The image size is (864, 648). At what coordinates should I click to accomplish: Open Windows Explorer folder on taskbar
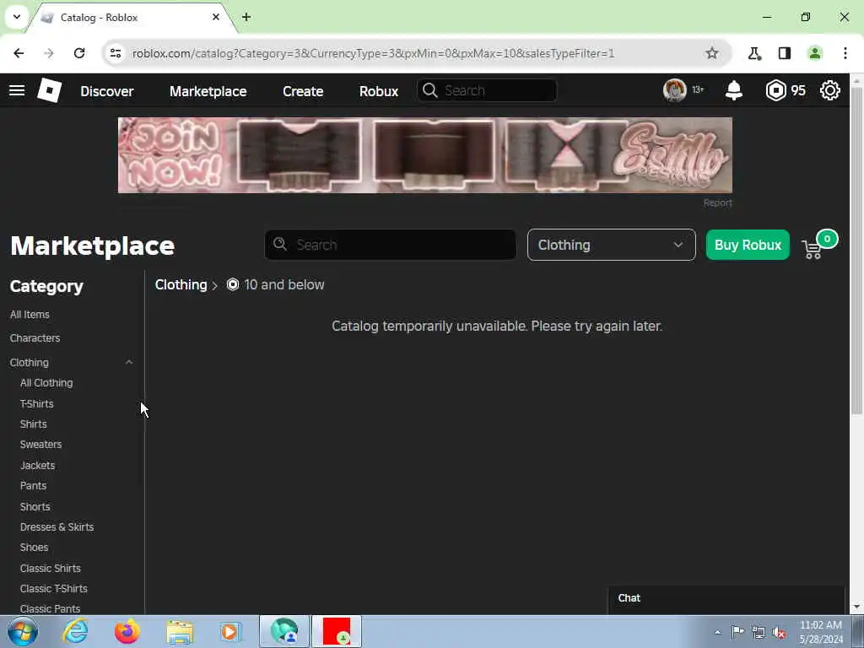click(x=180, y=631)
